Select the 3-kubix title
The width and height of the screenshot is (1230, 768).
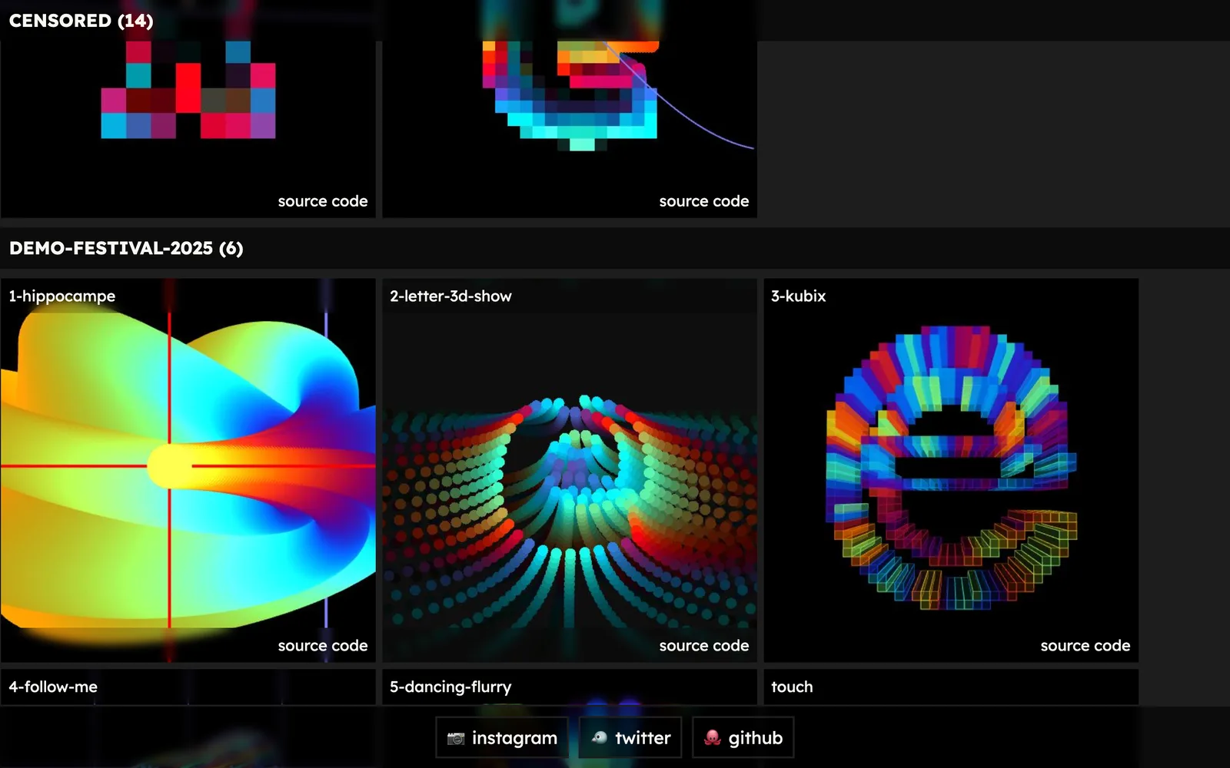tap(799, 296)
